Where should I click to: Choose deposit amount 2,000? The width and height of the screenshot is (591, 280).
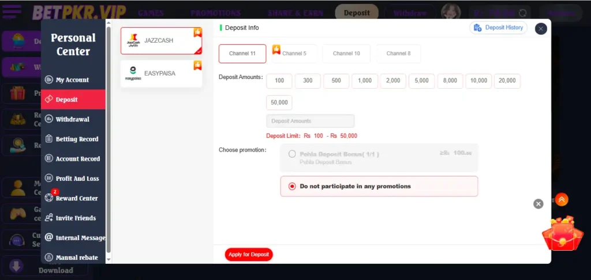(x=393, y=81)
